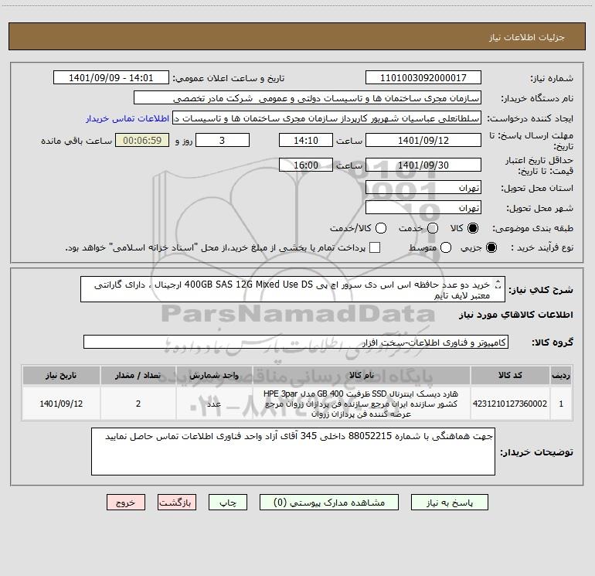
Task: Click the نوع فرآیند خرید label
Action: pos(542,247)
